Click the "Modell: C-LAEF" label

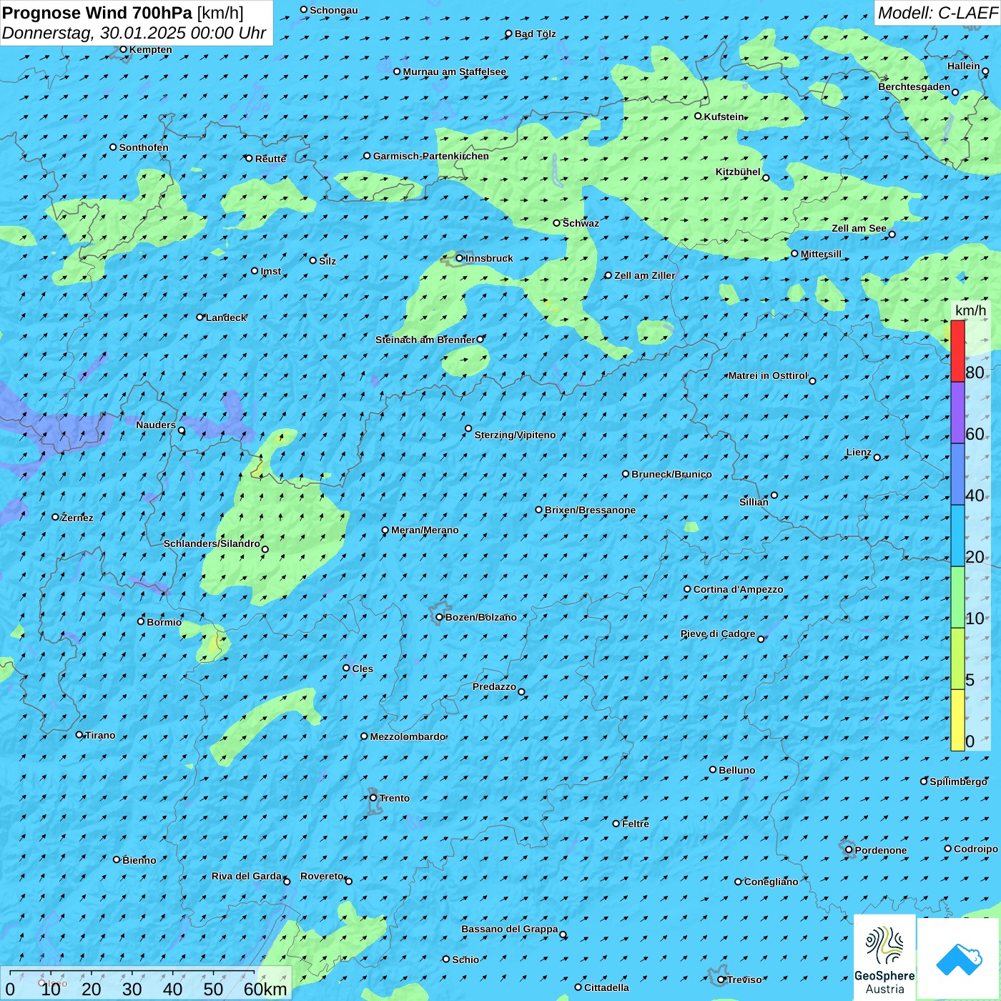click(x=937, y=13)
